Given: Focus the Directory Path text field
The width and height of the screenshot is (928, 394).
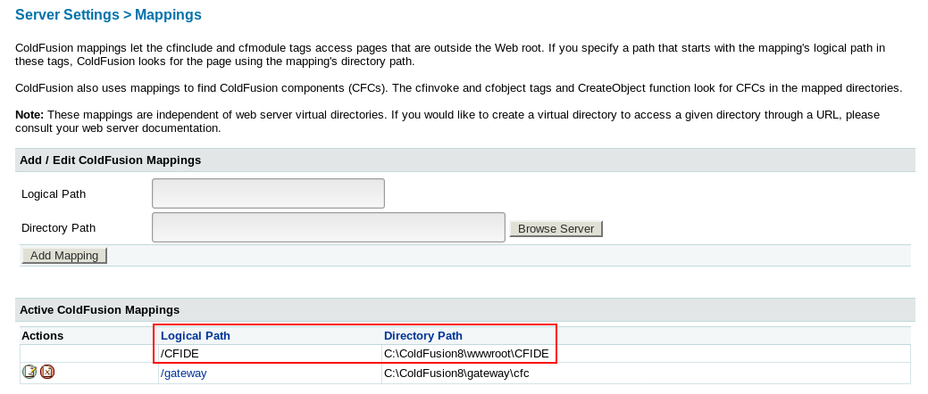Looking at the screenshot, I should pos(329,227).
